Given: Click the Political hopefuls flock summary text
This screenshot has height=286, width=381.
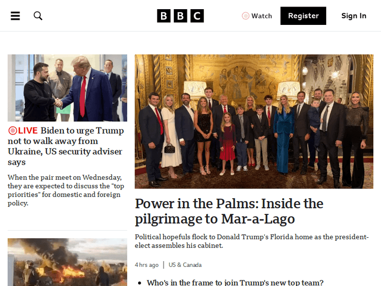Looking at the screenshot, I should point(252,241).
